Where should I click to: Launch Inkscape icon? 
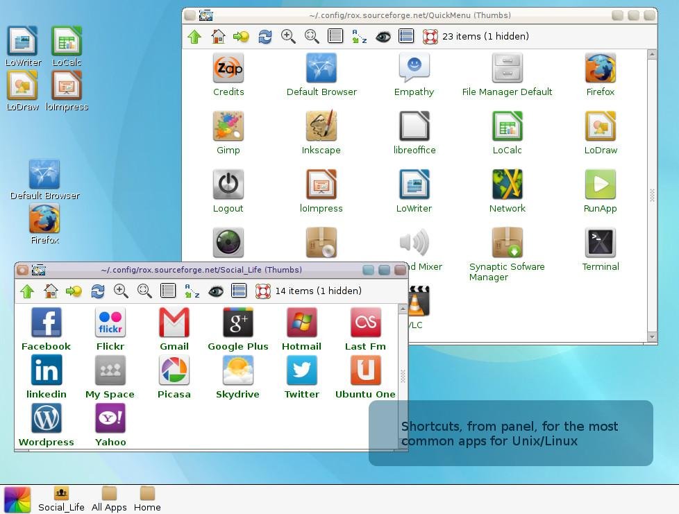321,126
